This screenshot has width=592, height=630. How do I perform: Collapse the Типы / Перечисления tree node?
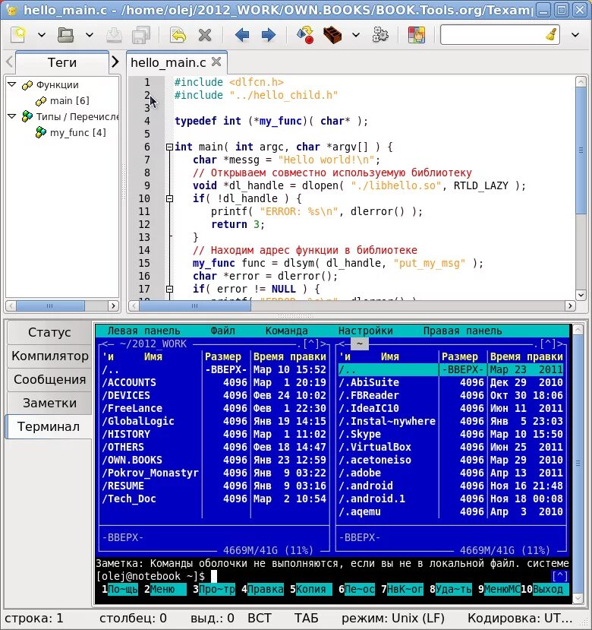pyautogui.click(x=12, y=116)
